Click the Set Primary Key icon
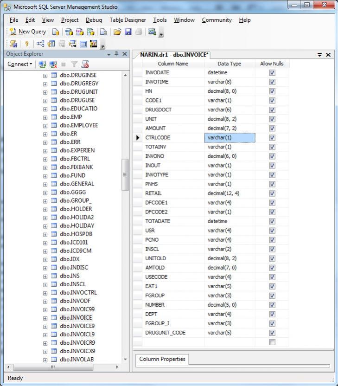 (x=26, y=44)
